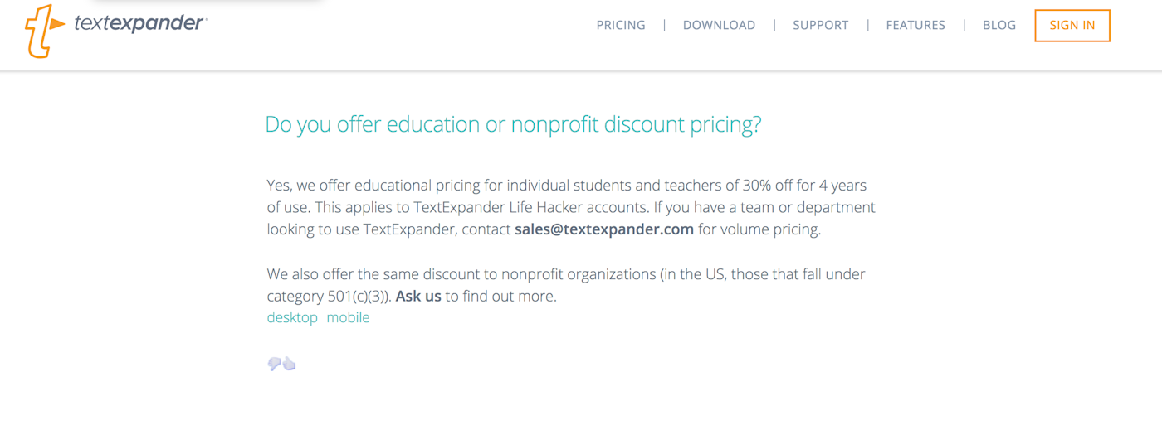Click the orange TextExpander 't' logo icon
Viewport: 1162px width, 425px height.
pyautogui.click(x=43, y=31)
